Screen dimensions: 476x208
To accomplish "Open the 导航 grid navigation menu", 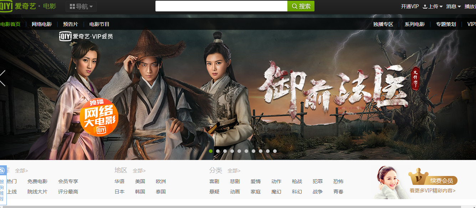I will 81,6.
